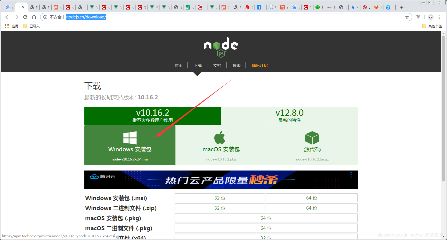Switch to the GitLab fox tab
Image resolution: width=447 pixels, height=240 pixels.
[x=376, y=7]
